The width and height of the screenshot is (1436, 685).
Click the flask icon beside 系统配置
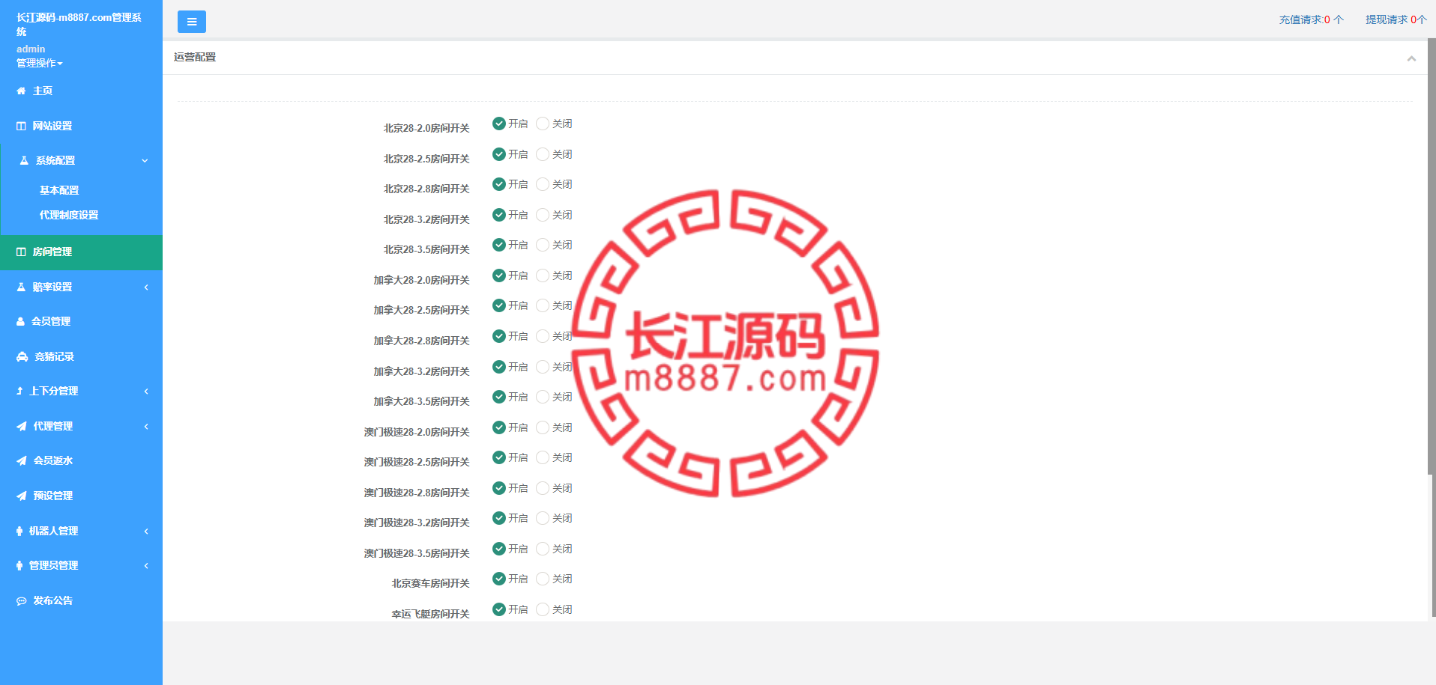(24, 160)
